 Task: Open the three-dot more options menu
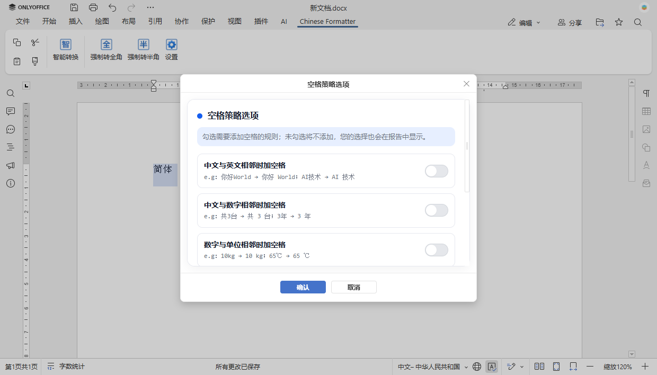[x=150, y=7]
